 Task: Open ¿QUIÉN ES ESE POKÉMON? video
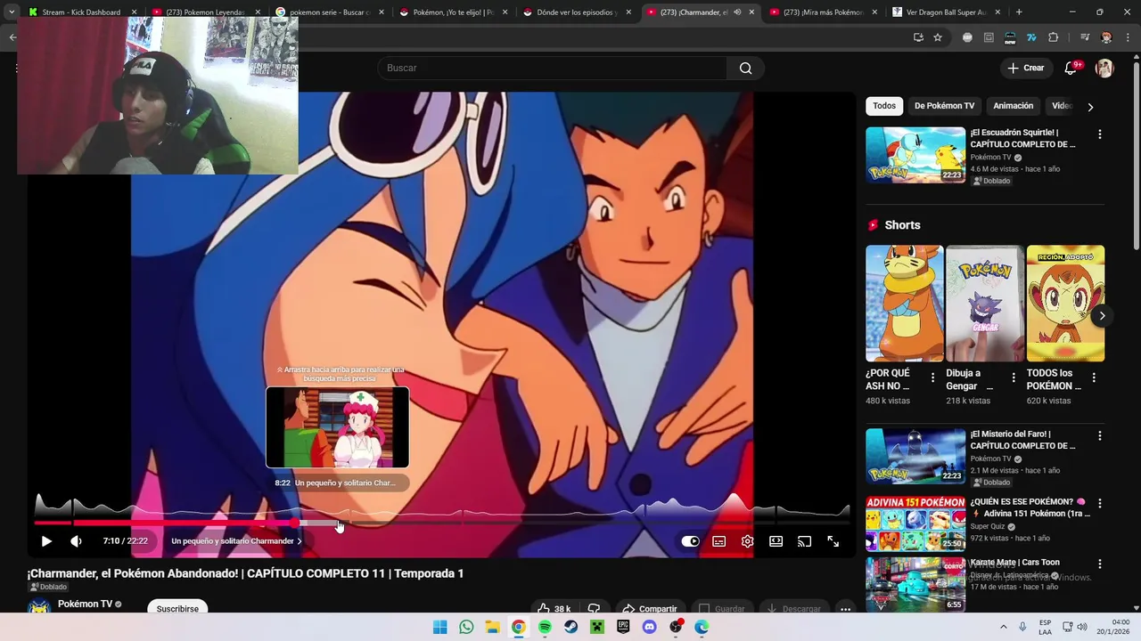pyautogui.click(x=915, y=524)
